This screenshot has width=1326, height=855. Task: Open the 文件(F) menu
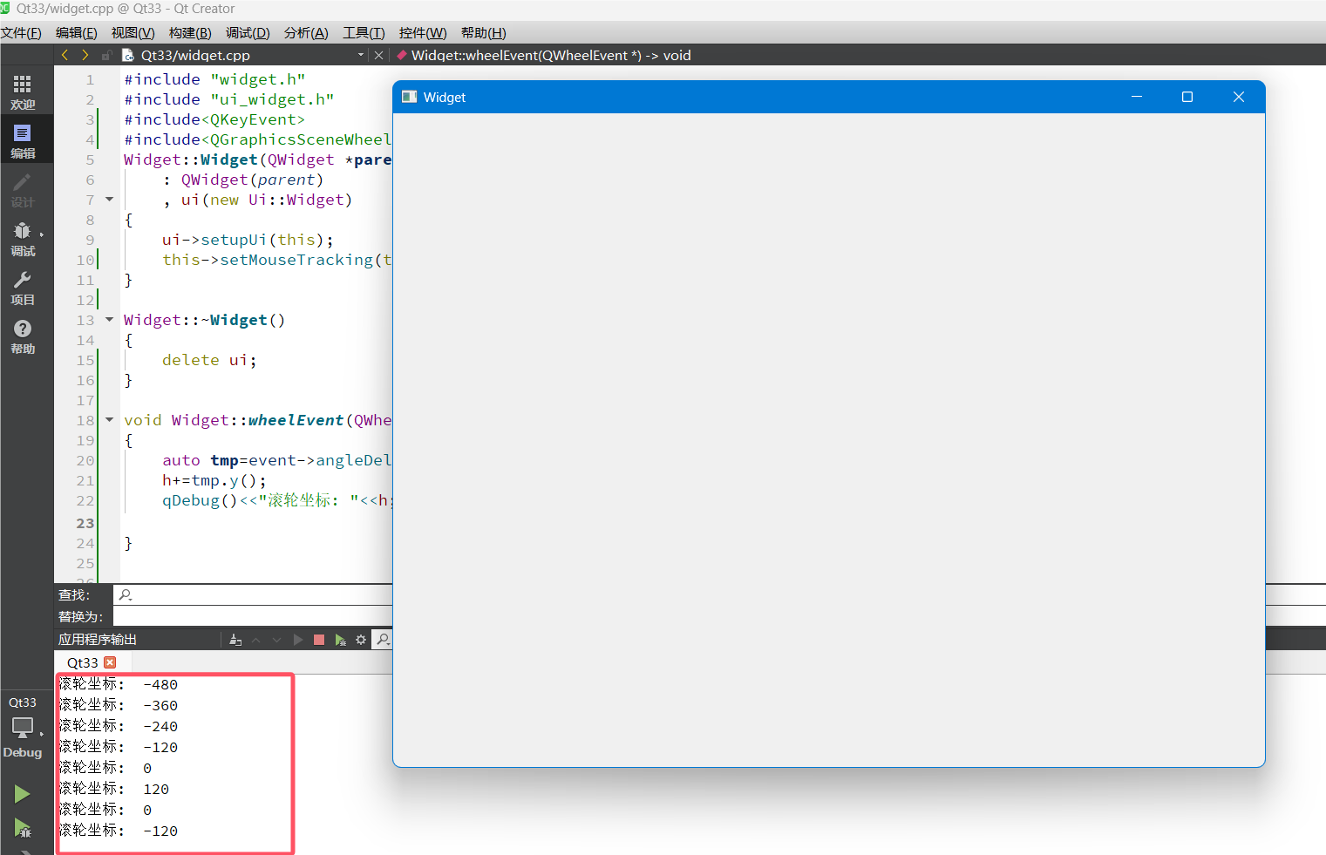[x=21, y=33]
